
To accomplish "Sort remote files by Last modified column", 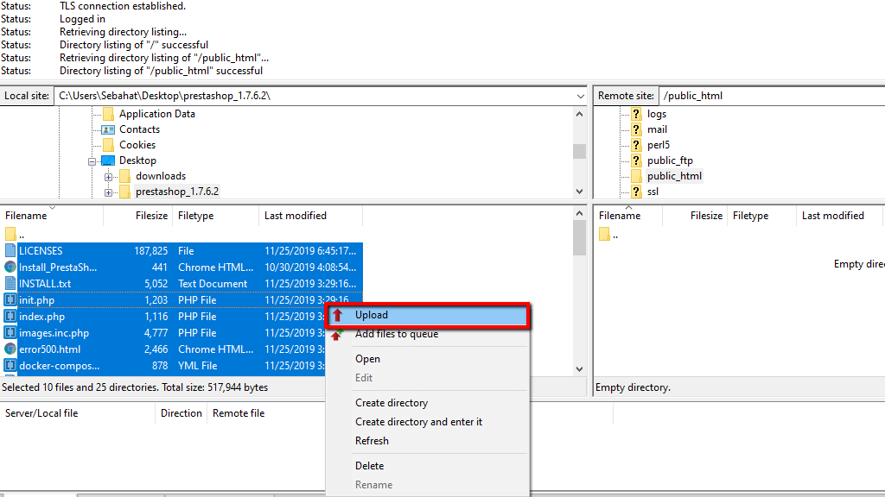I will coord(838,216).
